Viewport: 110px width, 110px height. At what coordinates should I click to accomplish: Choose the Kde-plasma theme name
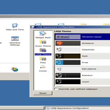[x=89, y=69]
